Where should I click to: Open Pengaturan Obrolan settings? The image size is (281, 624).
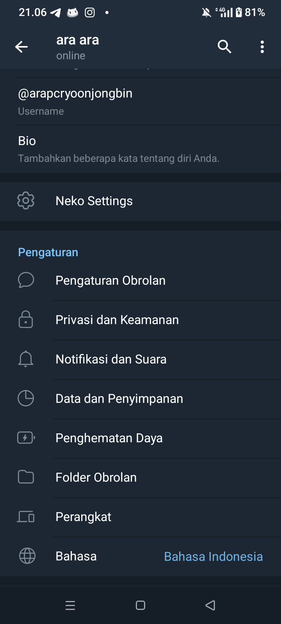click(110, 281)
